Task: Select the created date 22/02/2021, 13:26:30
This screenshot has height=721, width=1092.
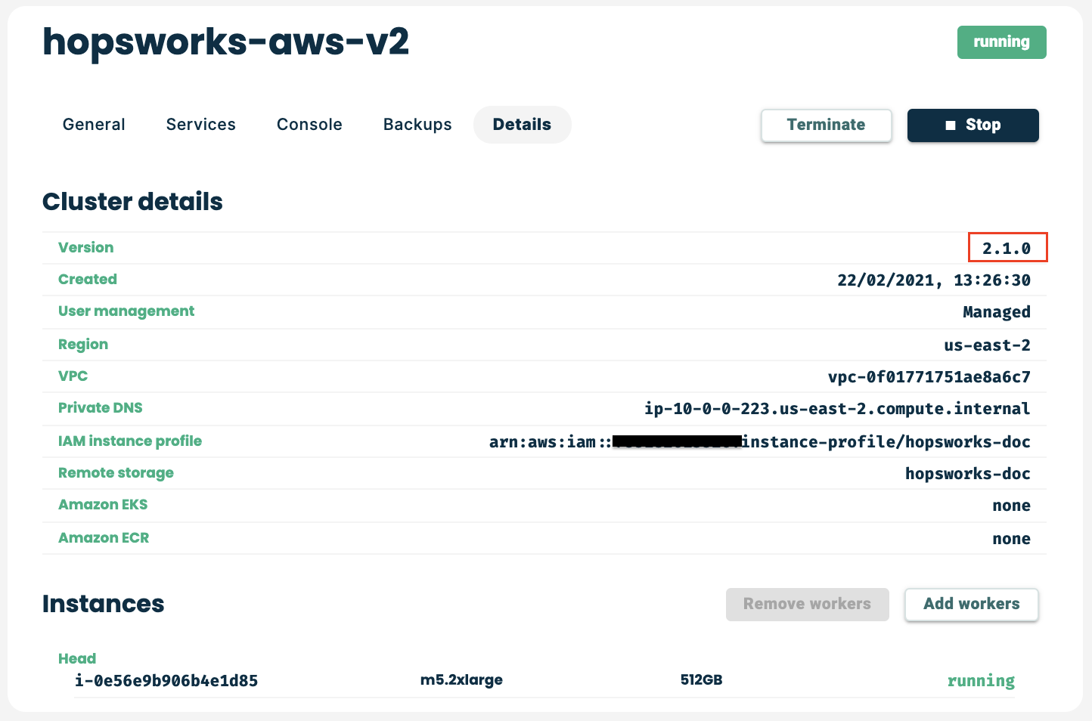Action: [934, 280]
